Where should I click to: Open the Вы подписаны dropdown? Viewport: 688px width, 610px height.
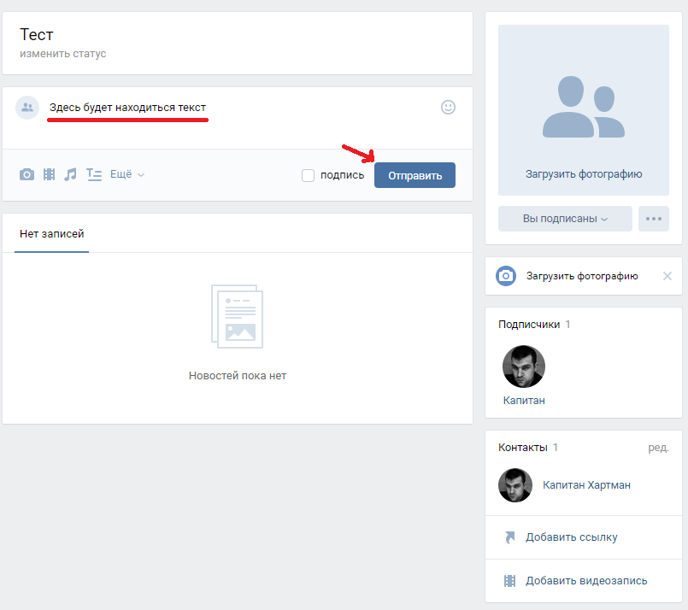pos(565,219)
